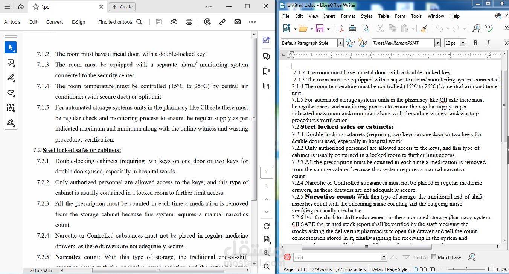
Task: Click the Writer Print icon
Action: 352,29
